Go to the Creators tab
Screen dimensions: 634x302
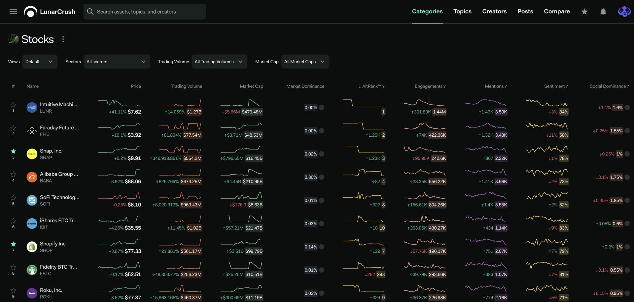click(x=494, y=11)
